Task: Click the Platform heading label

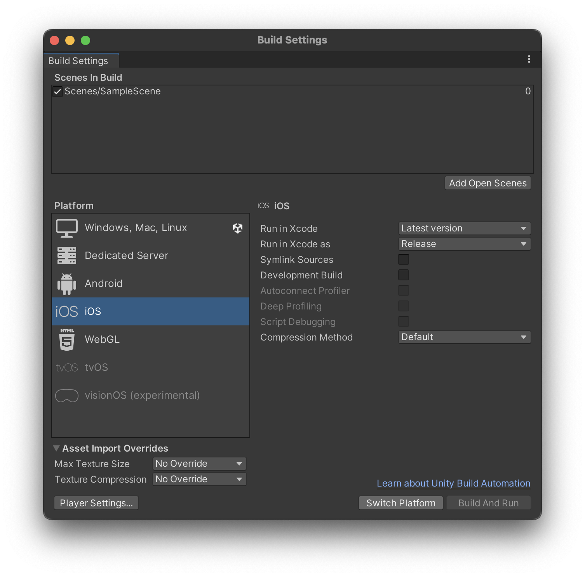Action: [x=74, y=206]
